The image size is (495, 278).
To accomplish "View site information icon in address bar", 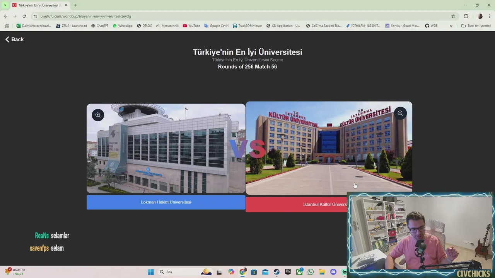I will click(35, 16).
